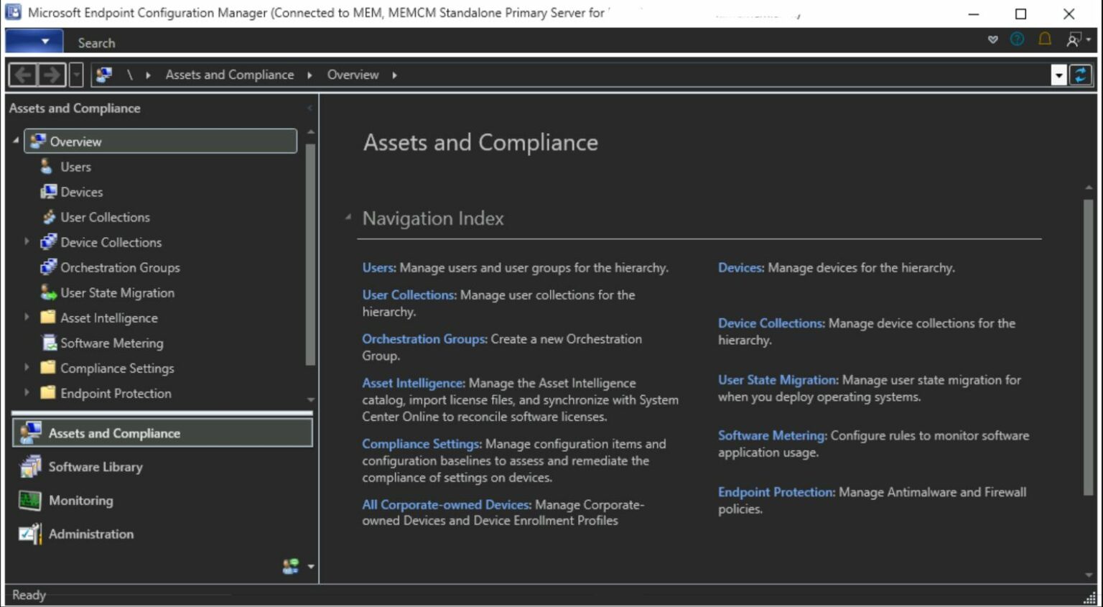Click the Monitoring workspace icon

click(30, 501)
